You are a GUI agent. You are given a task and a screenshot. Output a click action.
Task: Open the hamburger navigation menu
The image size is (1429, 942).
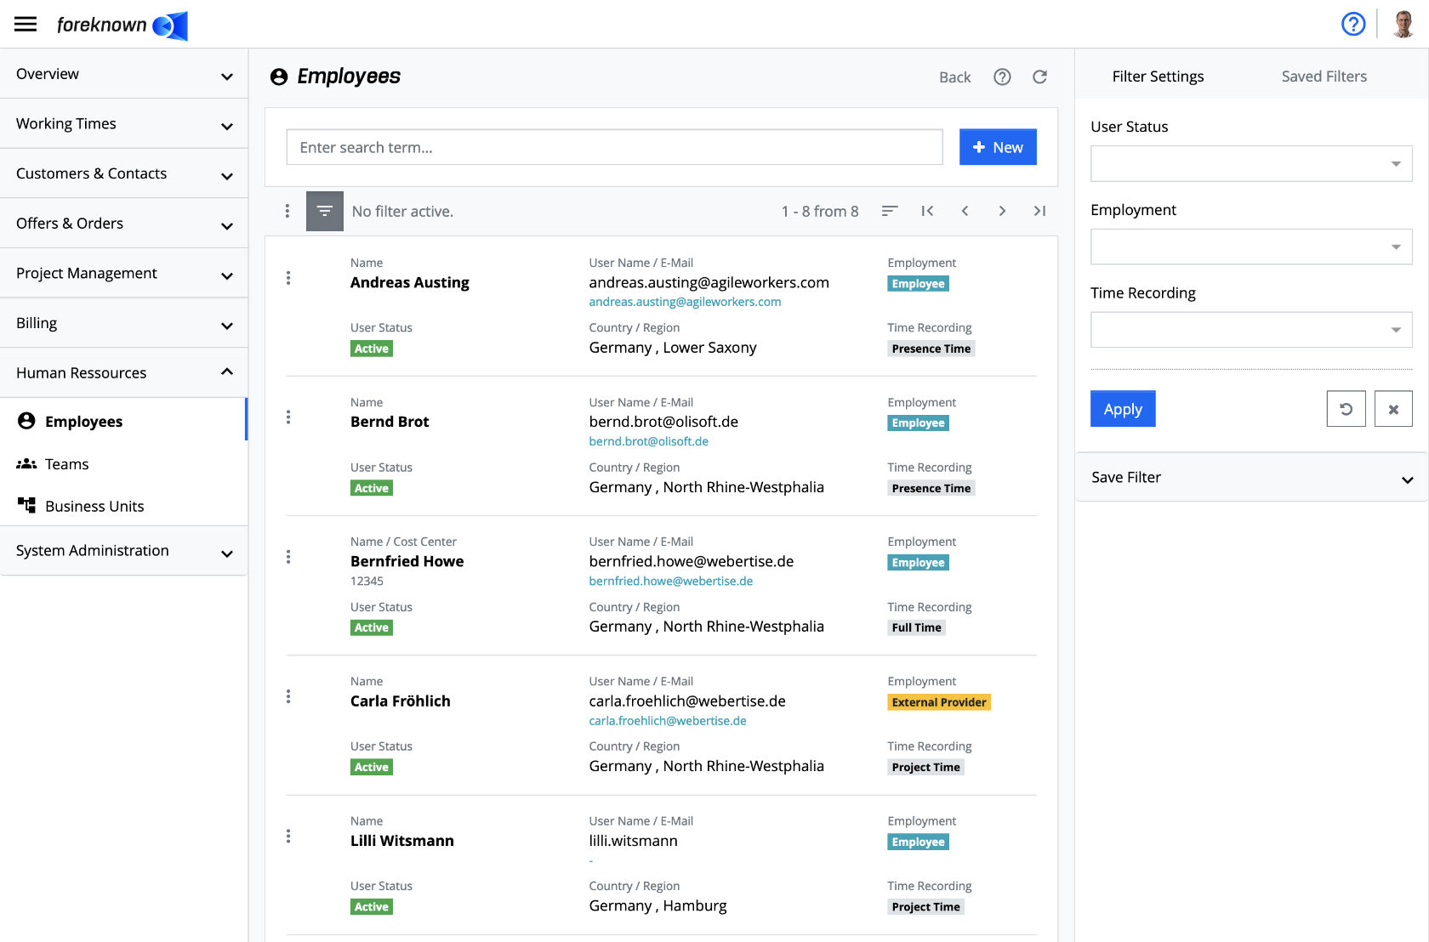tap(26, 24)
